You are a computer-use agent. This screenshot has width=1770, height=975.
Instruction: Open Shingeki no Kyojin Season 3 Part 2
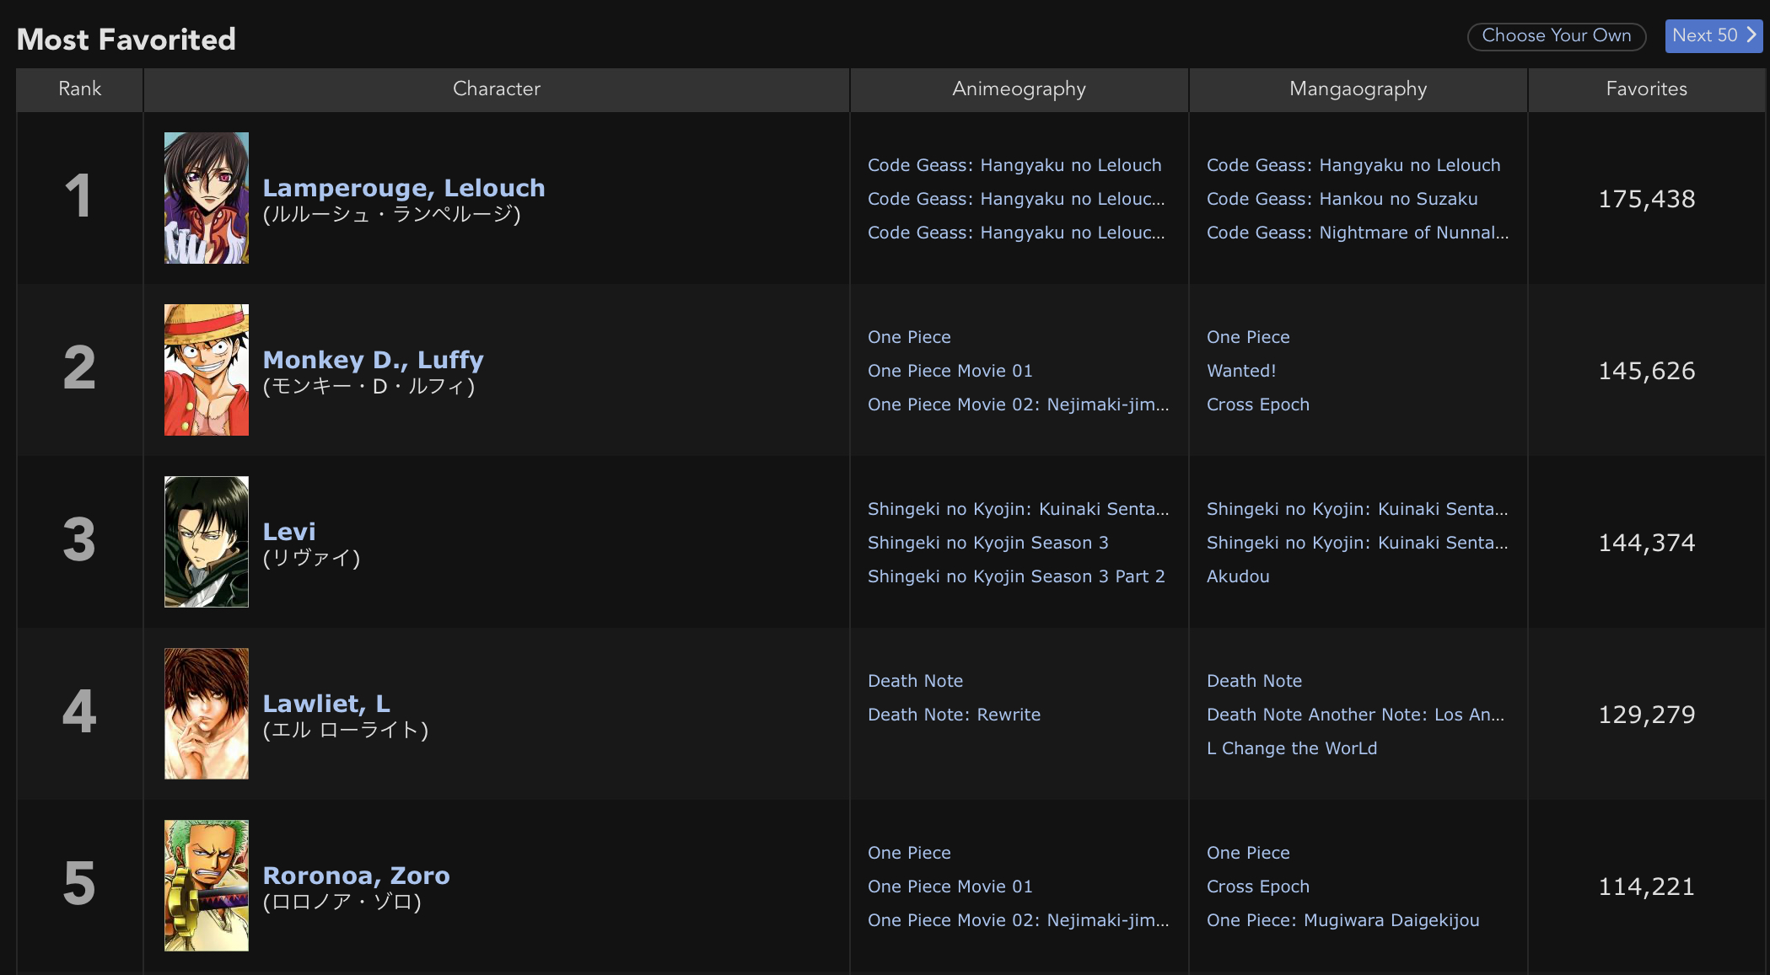[x=1016, y=576]
